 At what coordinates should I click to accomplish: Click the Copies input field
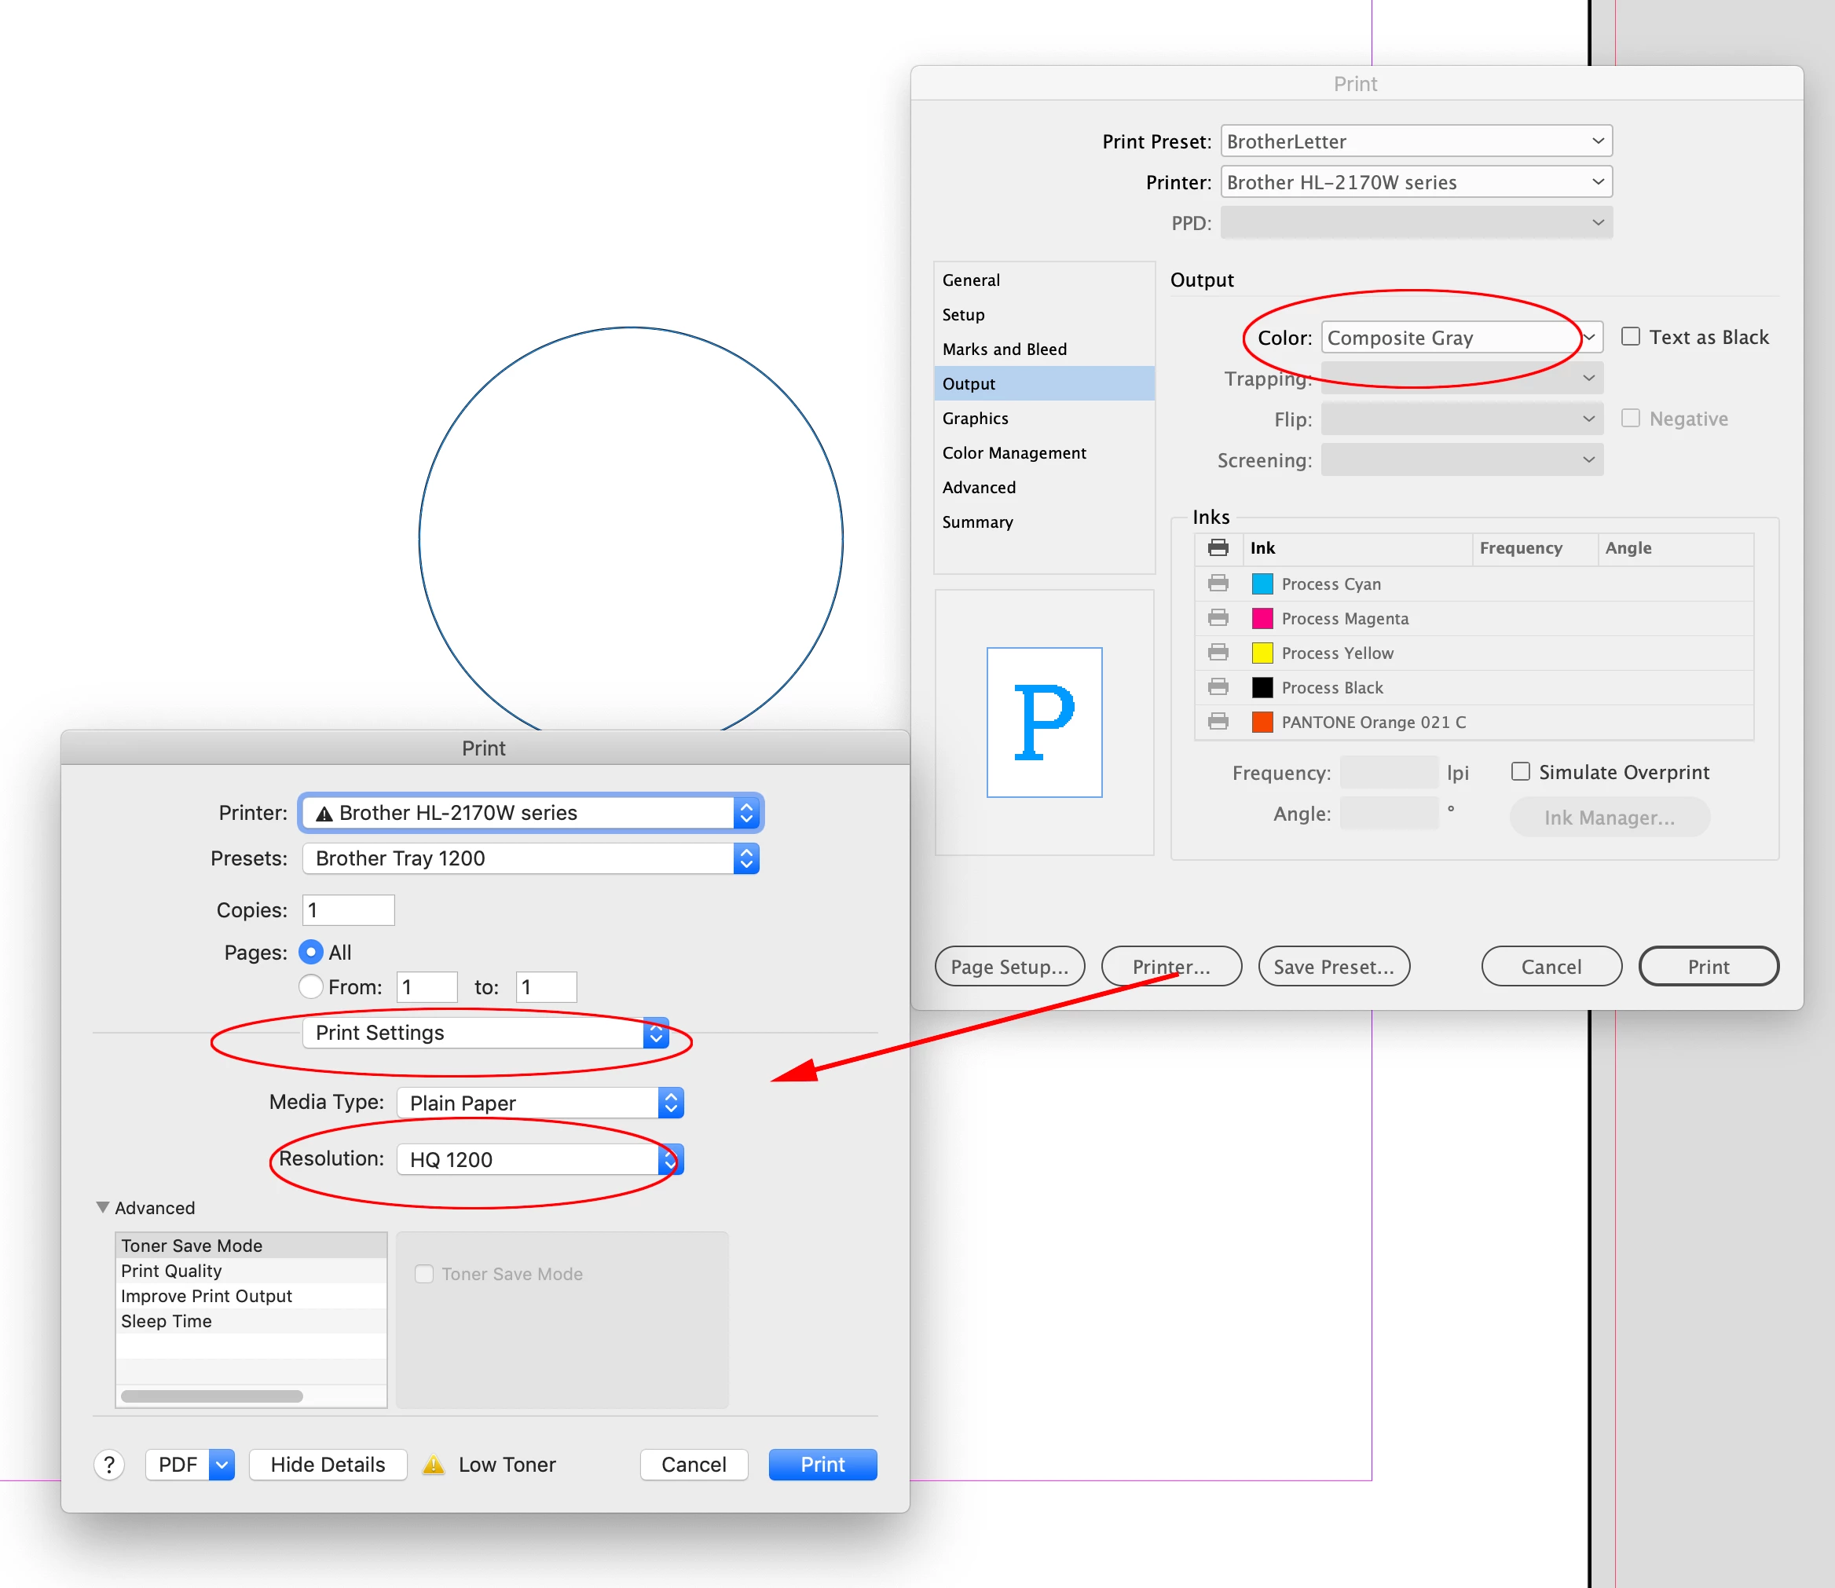(x=347, y=910)
